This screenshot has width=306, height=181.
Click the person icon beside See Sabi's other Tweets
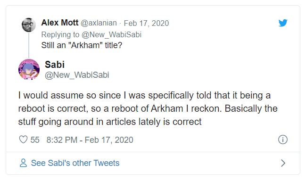click(23, 163)
